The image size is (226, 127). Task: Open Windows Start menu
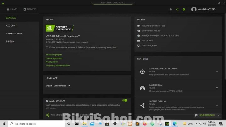(4, 124)
